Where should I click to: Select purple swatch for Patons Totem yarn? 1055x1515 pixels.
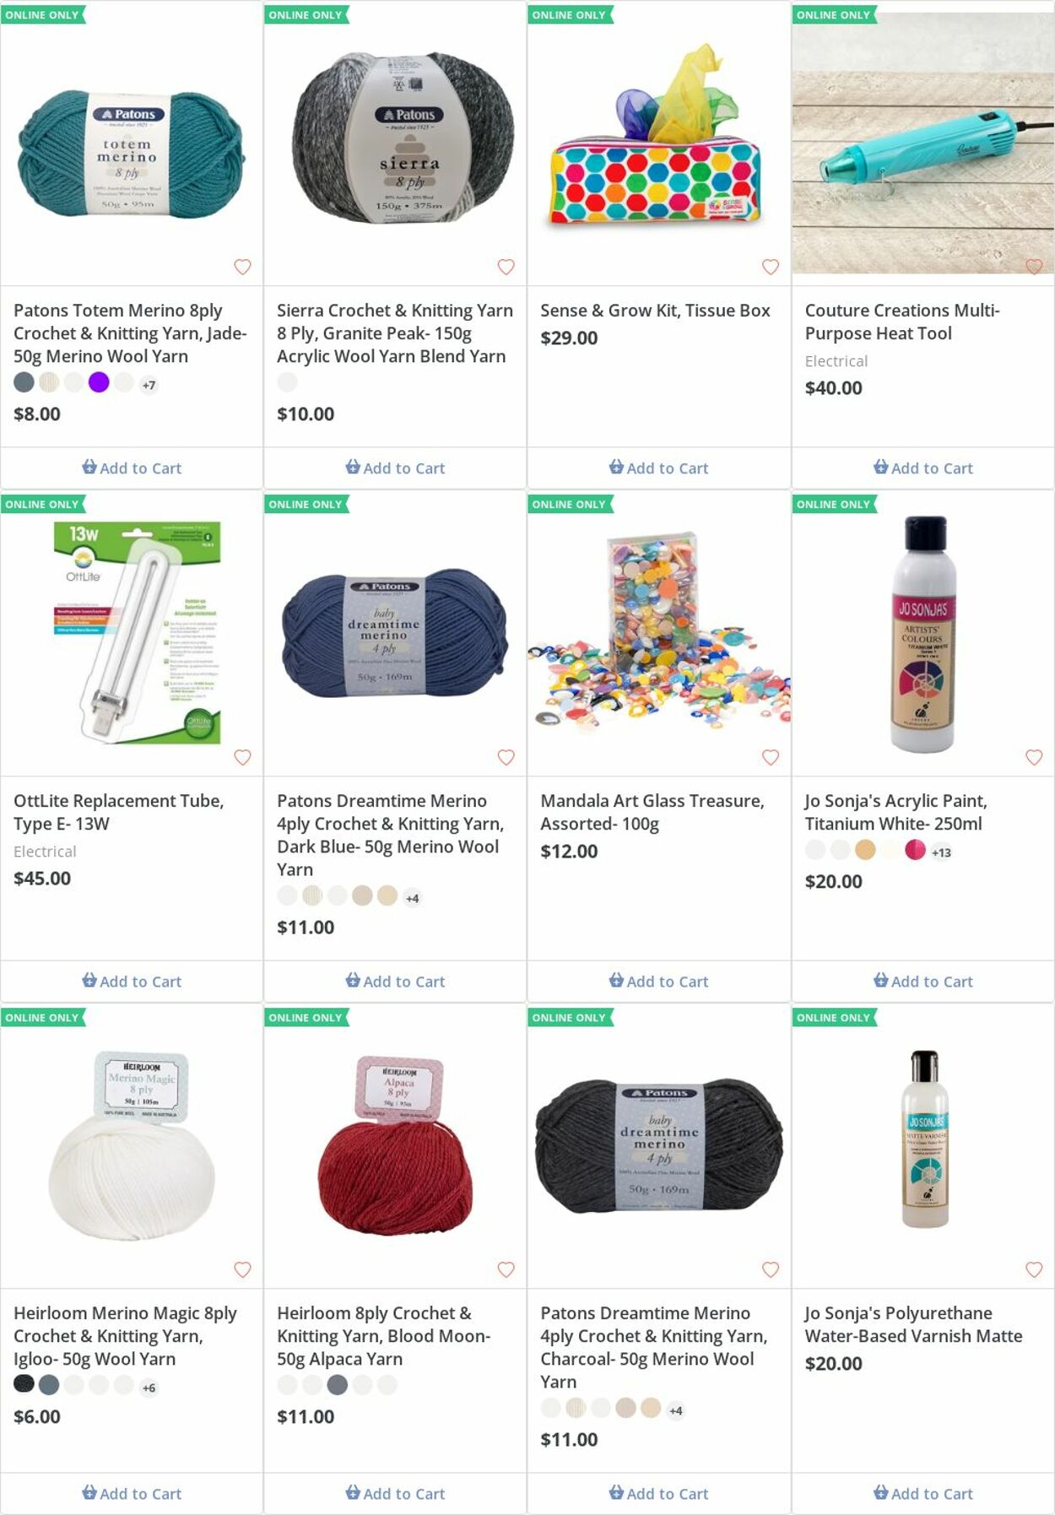tap(99, 382)
